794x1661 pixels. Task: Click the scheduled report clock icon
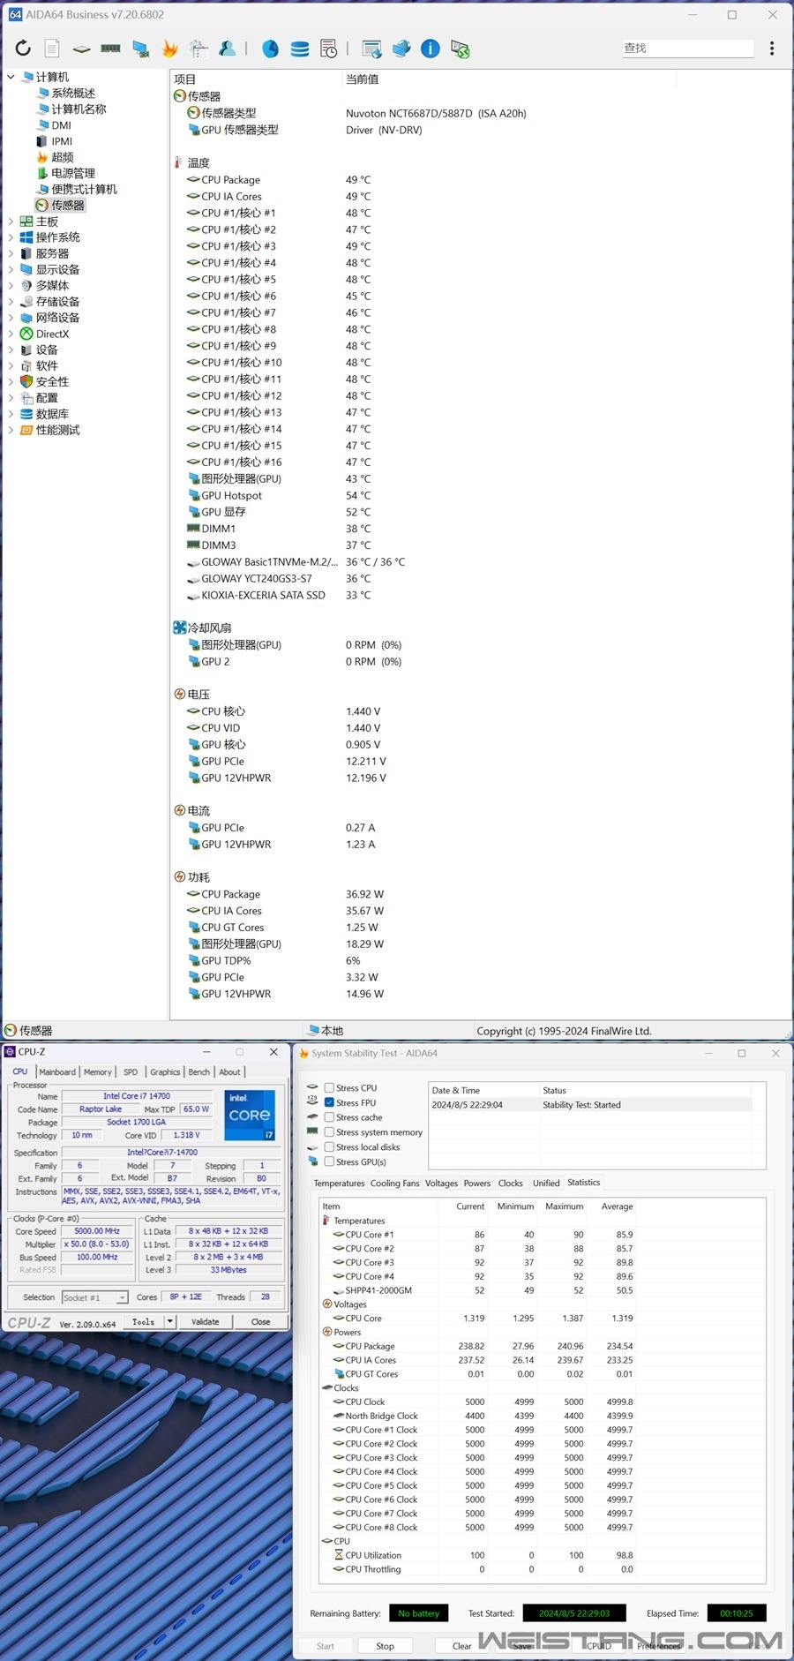pos(329,49)
